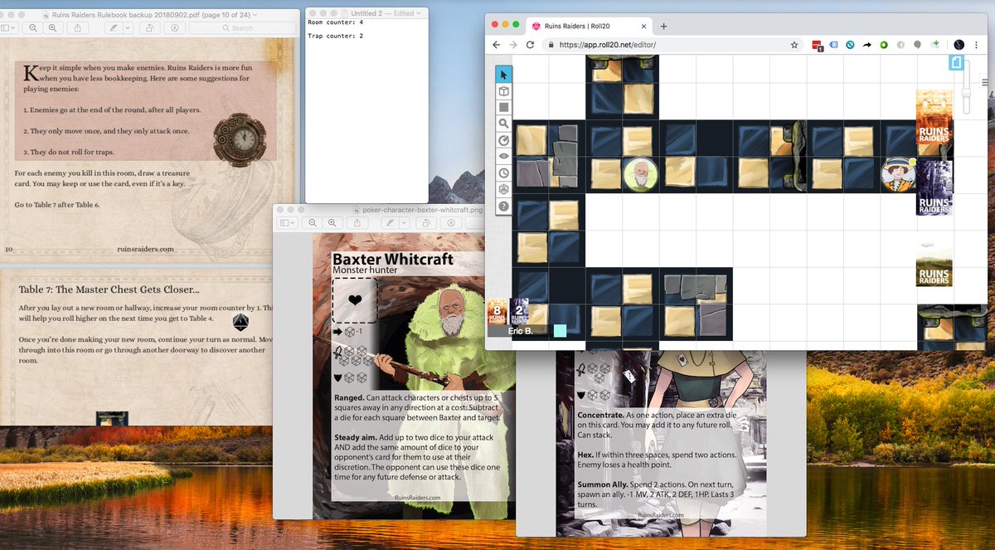Click the rotate icon in Preview's toolbar
This screenshot has height=550, width=995.
(x=150, y=27)
